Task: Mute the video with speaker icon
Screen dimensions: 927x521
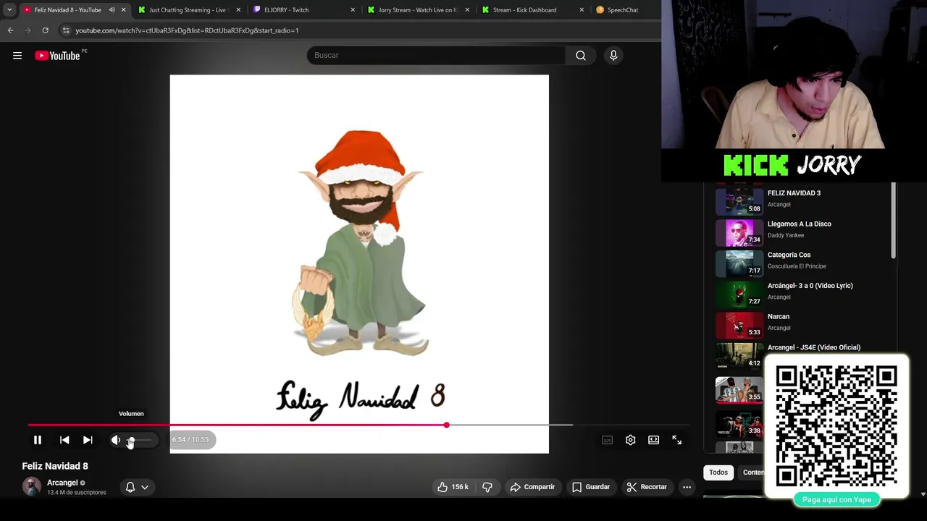Action: coord(116,440)
